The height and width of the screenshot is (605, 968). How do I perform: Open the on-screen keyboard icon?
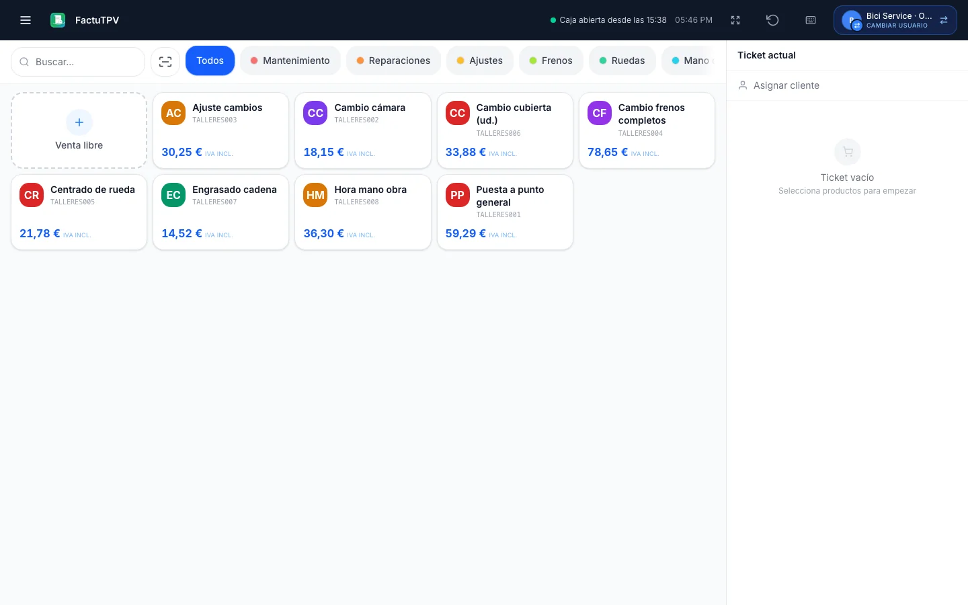(811, 20)
